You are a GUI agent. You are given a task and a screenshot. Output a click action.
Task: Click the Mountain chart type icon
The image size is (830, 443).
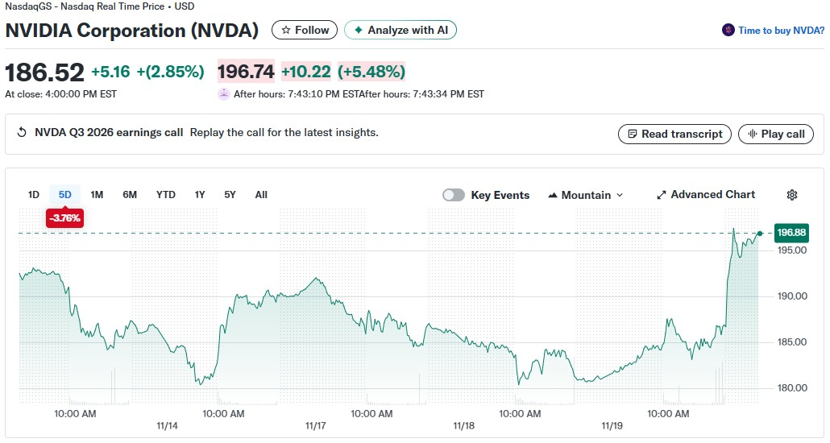[553, 195]
